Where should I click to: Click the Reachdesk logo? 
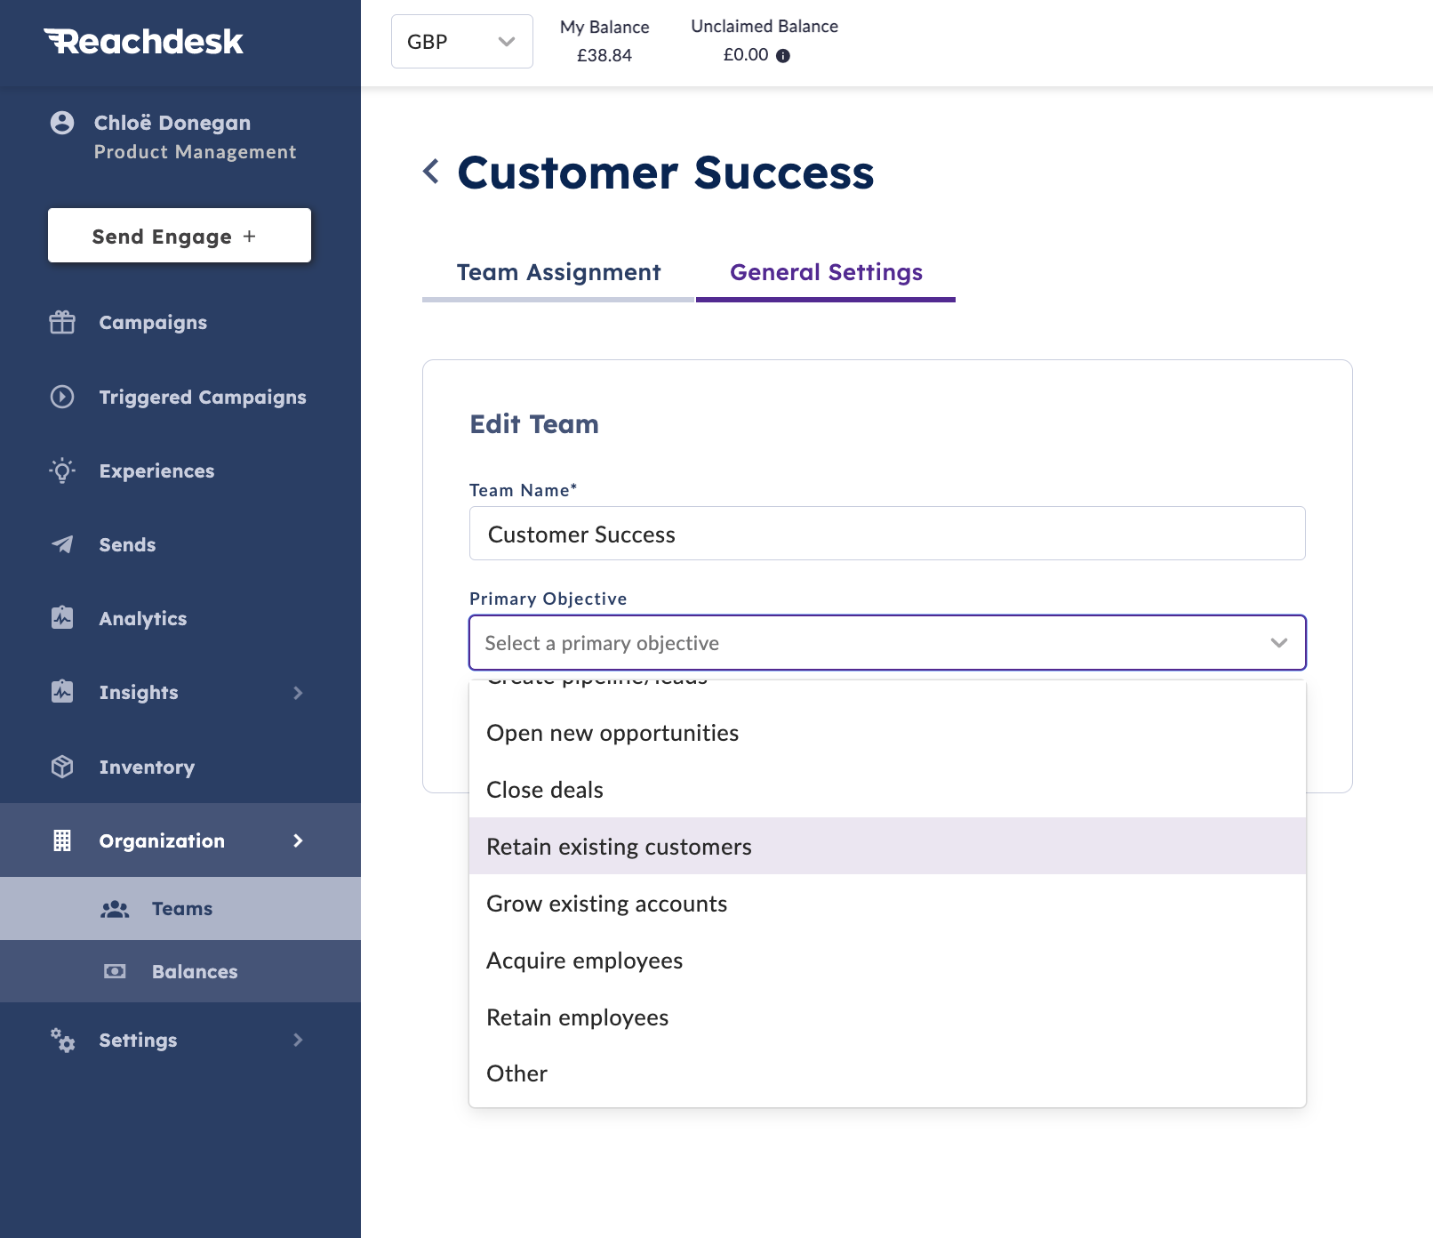coord(143,41)
